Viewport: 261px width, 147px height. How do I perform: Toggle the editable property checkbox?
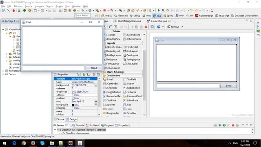tap(73, 95)
